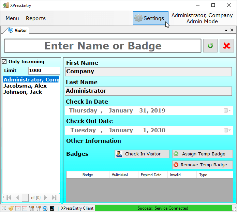The image size is (237, 212).
Task: Click the Activiated column header
Action: pyautogui.click(x=124, y=175)
